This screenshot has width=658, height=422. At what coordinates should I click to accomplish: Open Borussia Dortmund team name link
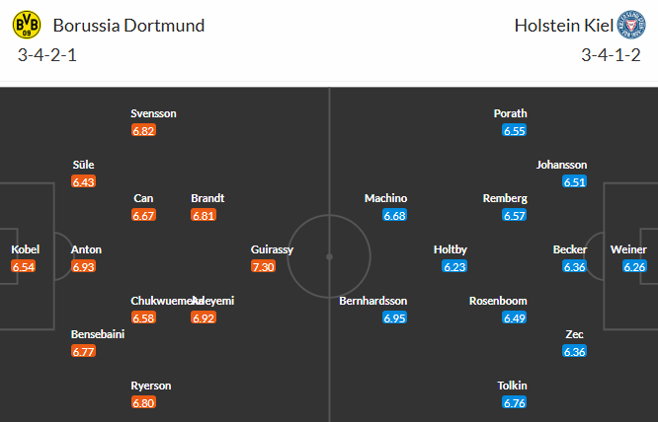click(x=128, y=26)
